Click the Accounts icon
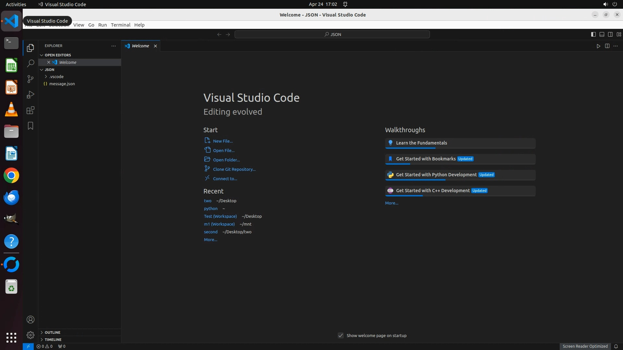Screen dimensions: 623x350 point(31,320)
